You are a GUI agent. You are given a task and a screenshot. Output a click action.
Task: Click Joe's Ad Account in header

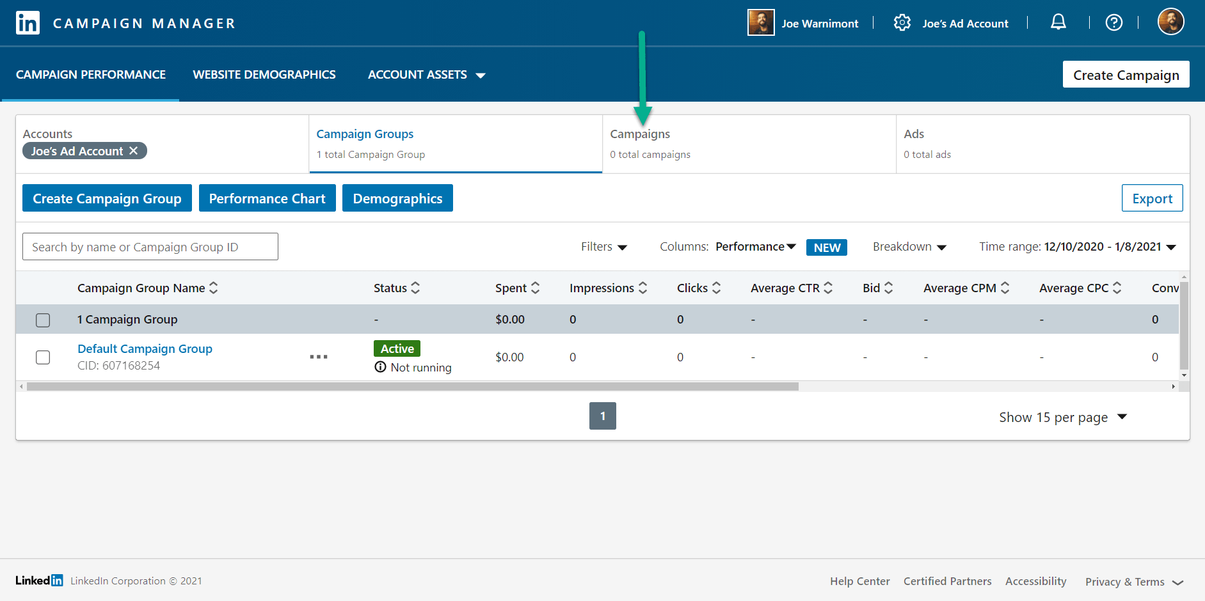pos(965,24)
